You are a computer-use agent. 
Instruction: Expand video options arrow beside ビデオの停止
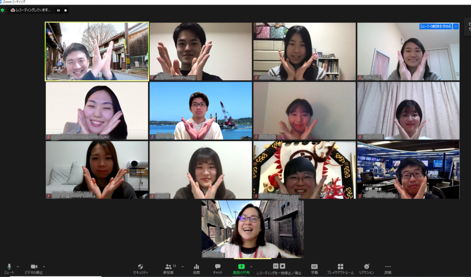pos(44,266)
